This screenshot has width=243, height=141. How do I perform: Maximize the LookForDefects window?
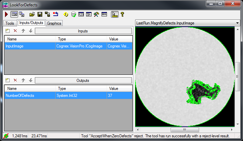[x=220, y=3]
